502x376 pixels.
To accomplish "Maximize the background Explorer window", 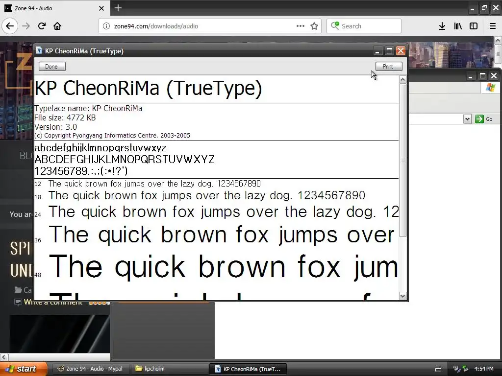I will 482,76.
